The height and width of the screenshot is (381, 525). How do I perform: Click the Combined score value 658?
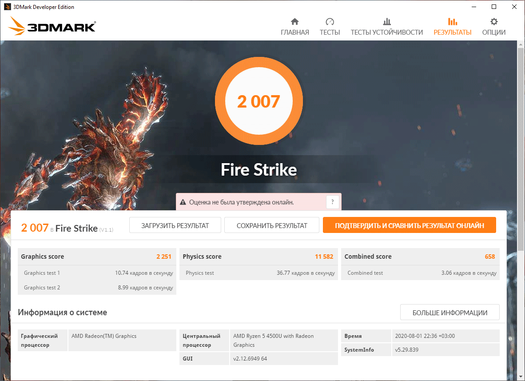pos(490,257)
